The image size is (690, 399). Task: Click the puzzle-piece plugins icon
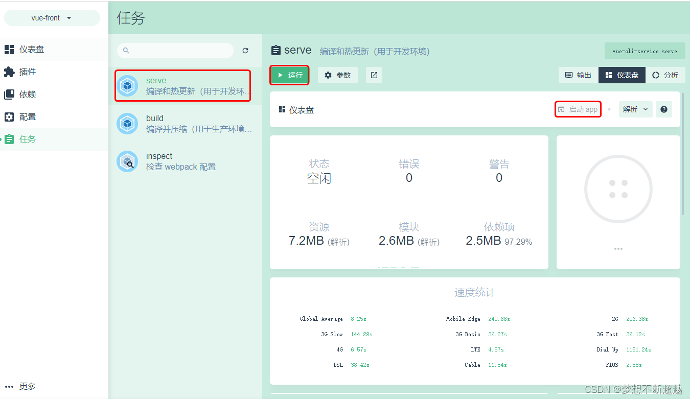pyautogui.click(x=9, y=72)
